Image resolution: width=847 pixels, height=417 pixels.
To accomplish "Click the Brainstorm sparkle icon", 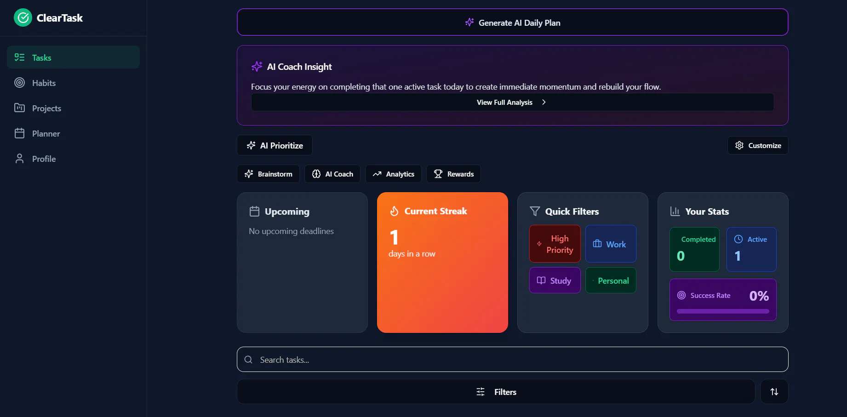I will (249, 174).
